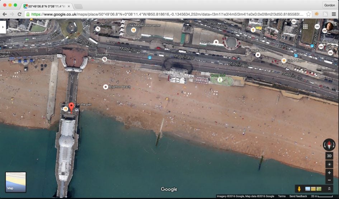Select the browser tab titled 50°49'06.8"N
The image size is (339, 199).
pos(47,6)
